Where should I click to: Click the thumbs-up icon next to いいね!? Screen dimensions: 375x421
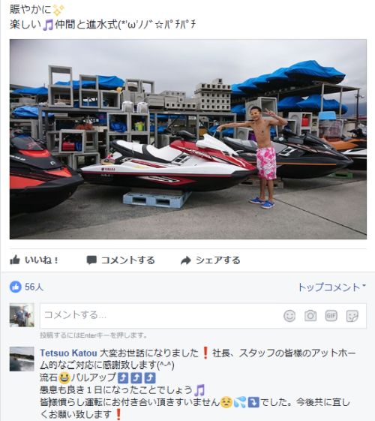(x=15, y=260)
